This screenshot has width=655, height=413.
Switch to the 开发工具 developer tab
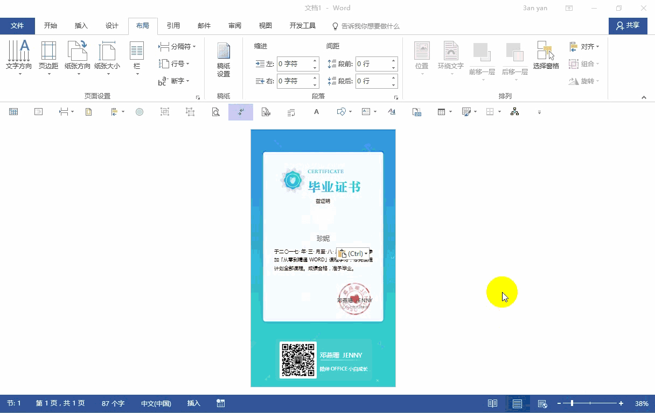point(303,26)
